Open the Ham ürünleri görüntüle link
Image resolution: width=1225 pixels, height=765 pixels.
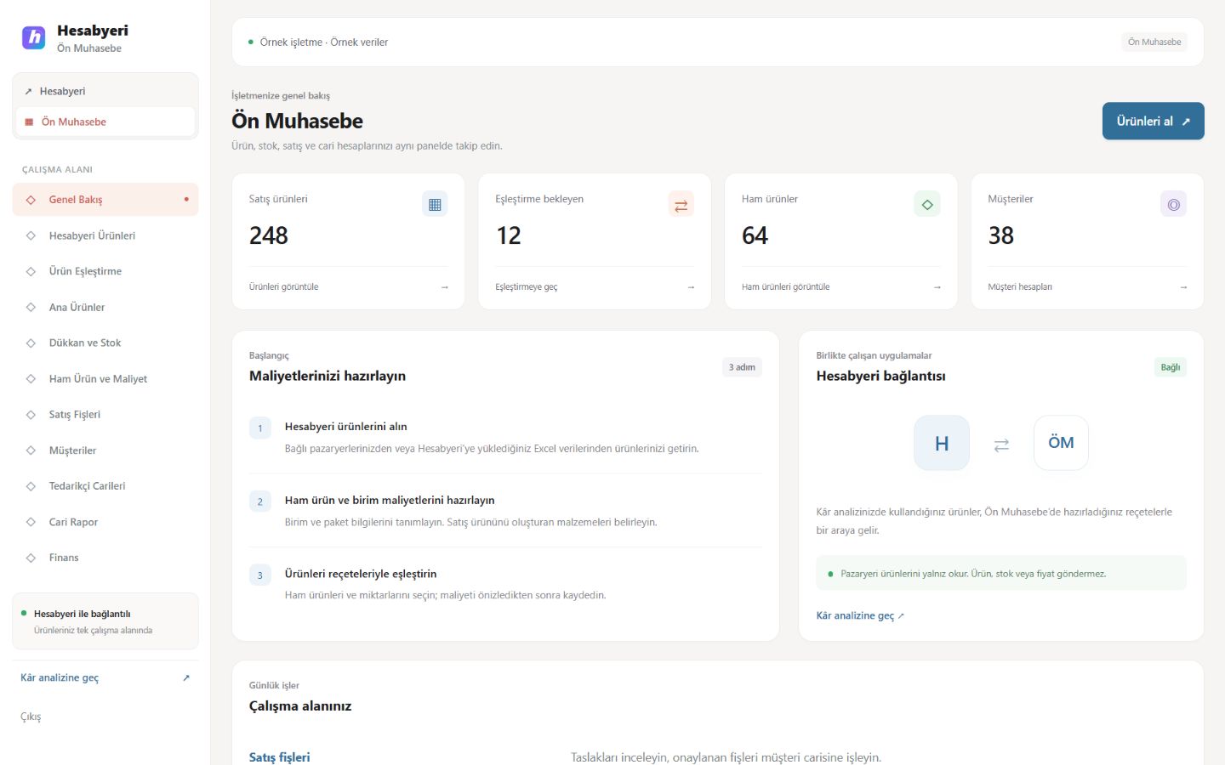(x=785, y=287)
